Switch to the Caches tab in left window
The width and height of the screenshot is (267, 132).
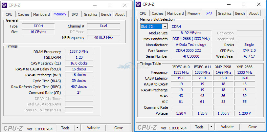[24, 14]
